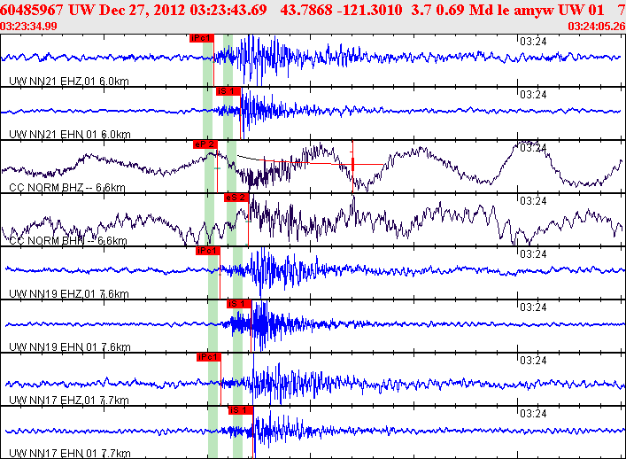Click the iPc1 pick flag on NN19 EHZ
Viewport: 626px width, 459px height.
coord(208,251)
